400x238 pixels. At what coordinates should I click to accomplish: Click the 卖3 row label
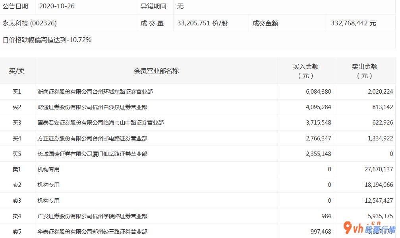tap(17, 201)
